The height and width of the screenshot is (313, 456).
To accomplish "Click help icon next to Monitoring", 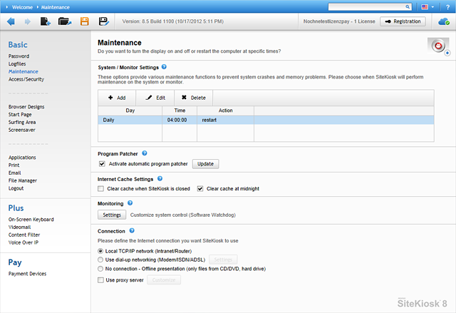I will tap(130, 203).
